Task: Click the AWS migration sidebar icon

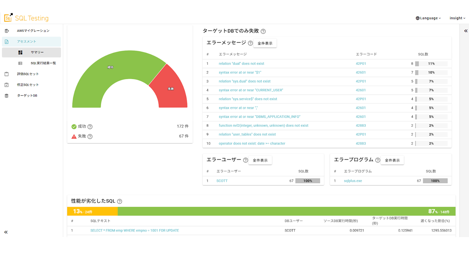Action: (x=7, y=31)
